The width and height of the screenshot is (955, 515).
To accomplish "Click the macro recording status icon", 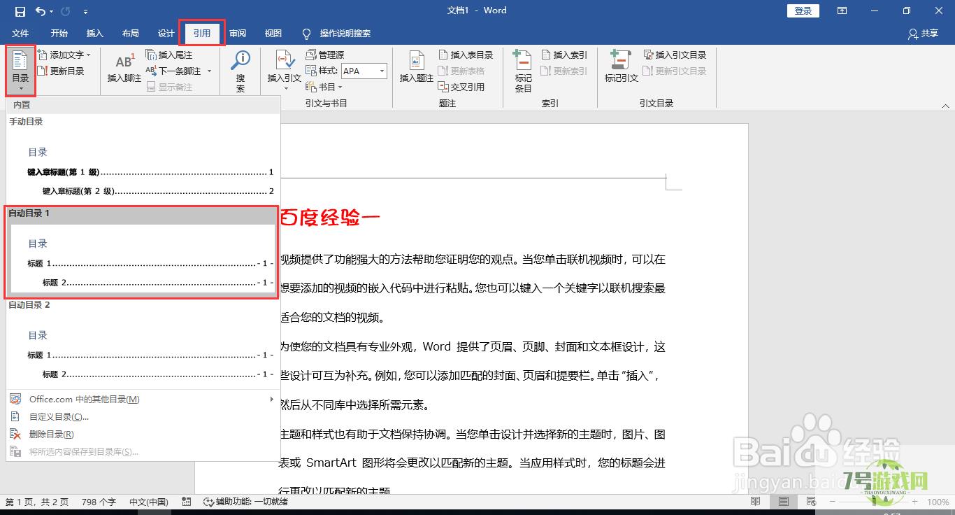I will 187,502.
